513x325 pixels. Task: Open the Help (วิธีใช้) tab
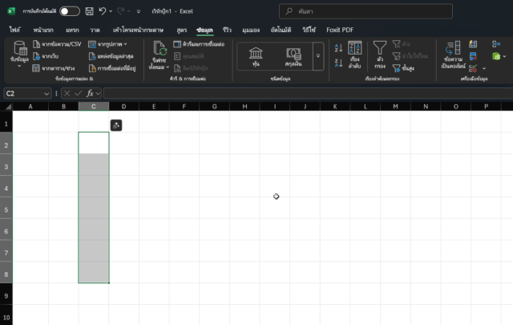click(309, 30)
